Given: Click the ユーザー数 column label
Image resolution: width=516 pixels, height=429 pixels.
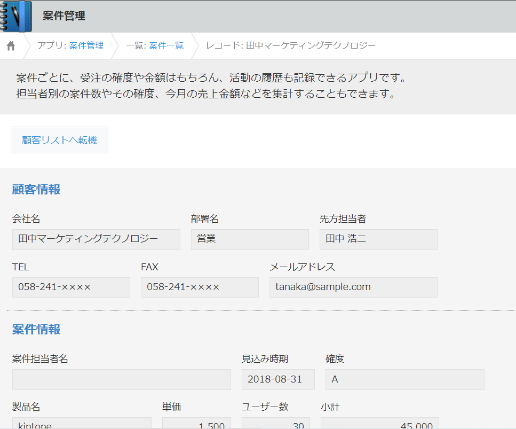Looking at the screenshot, I should point(265,407).
